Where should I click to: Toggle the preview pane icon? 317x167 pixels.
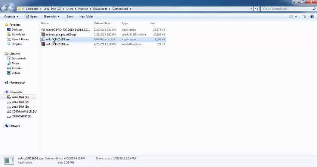point(304,16)
